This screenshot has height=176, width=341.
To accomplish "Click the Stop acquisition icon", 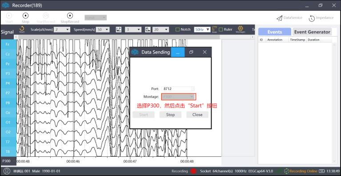I will pos(25,16).
